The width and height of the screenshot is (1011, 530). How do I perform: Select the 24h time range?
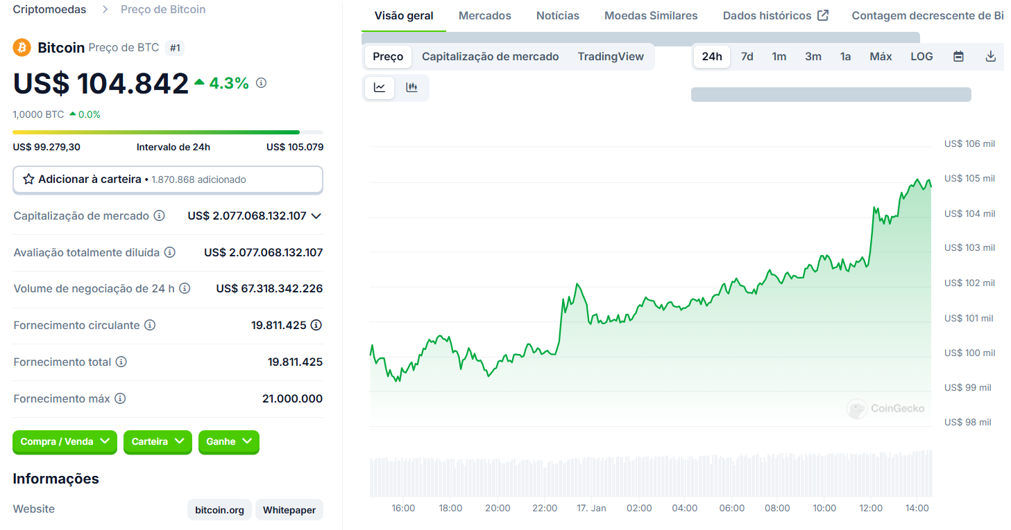712,57
